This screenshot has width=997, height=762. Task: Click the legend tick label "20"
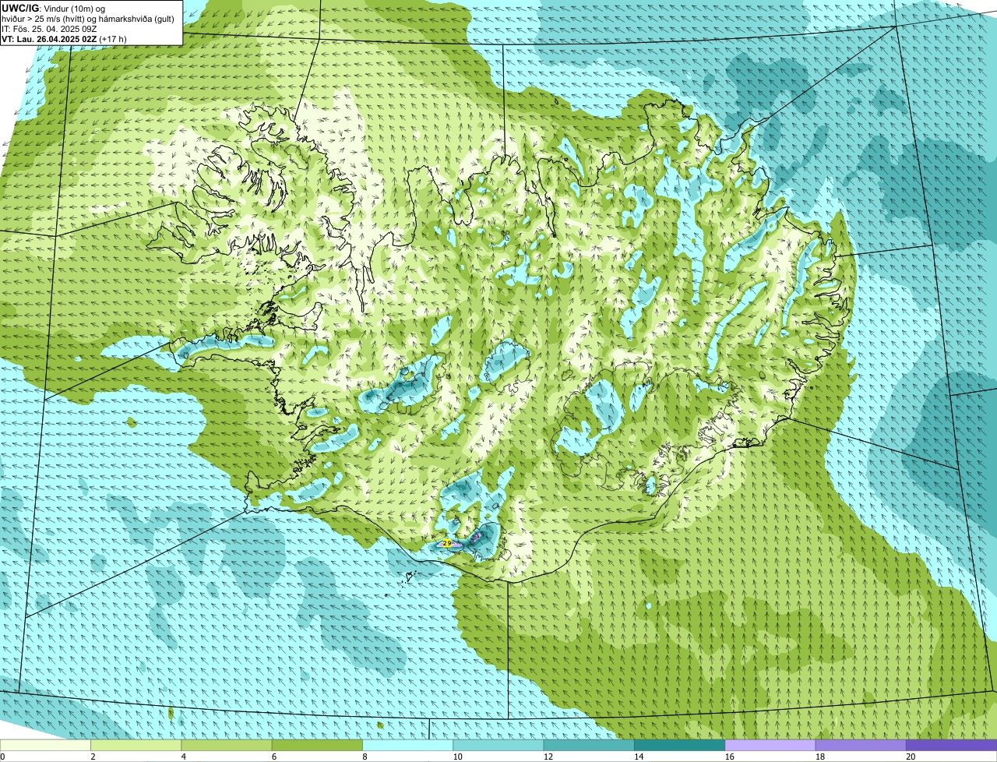coord(911,757)
